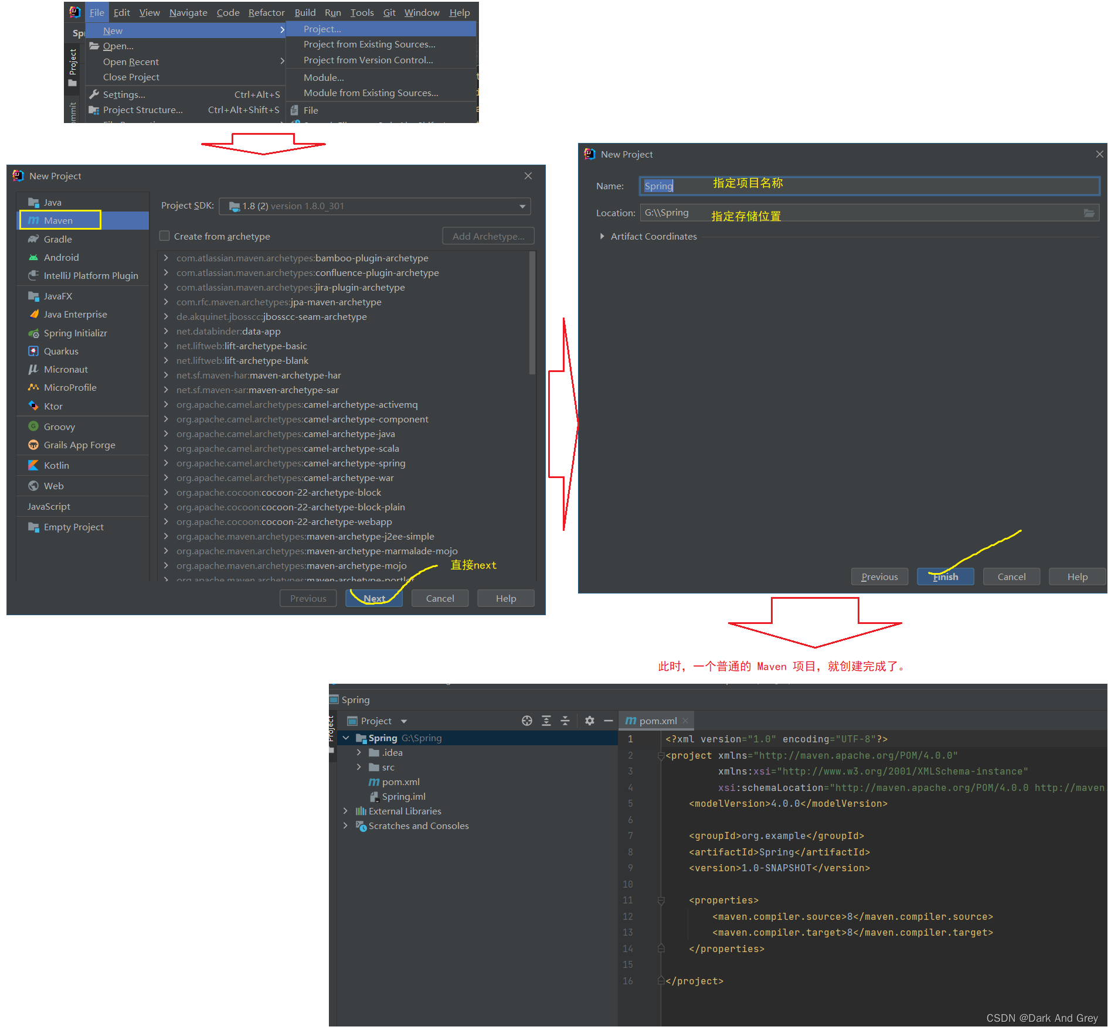Viewport: 1108px width, 1030px height.
Task: Expand camel-archetype-spring entry
Action: pyautogui.click(x=166, y=463)
